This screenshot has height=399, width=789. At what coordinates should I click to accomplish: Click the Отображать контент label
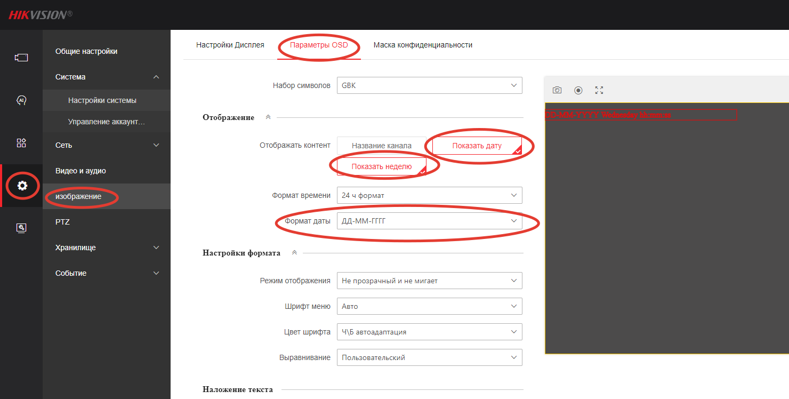295,145
